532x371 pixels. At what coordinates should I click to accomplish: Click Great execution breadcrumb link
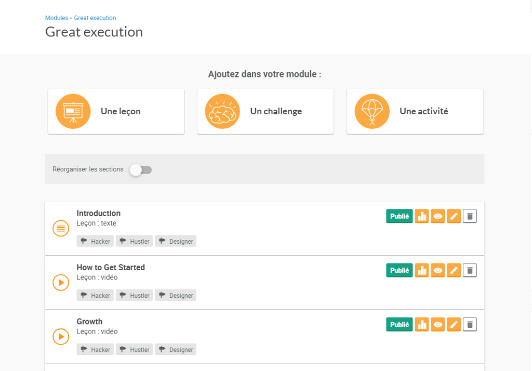[x=95, y=18]
